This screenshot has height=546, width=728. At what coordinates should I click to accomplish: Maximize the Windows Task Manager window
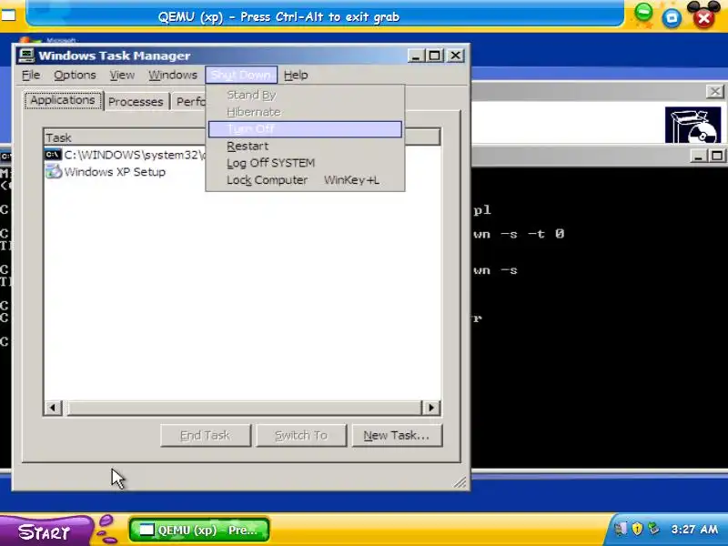tap(435, 56)
